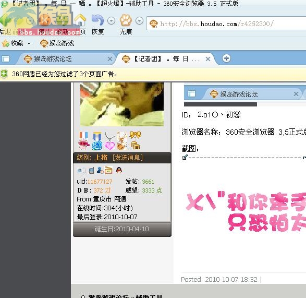Click the QQ penguin icon in profile
The height and width of the screenshot is (298, 306).
[x=119, y=170]
